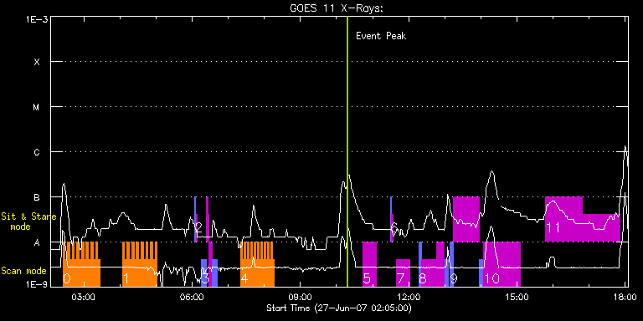Click the 1E-3 axis value
The height and width of the screenshot is (321, 643).
(x=37, y=20)
